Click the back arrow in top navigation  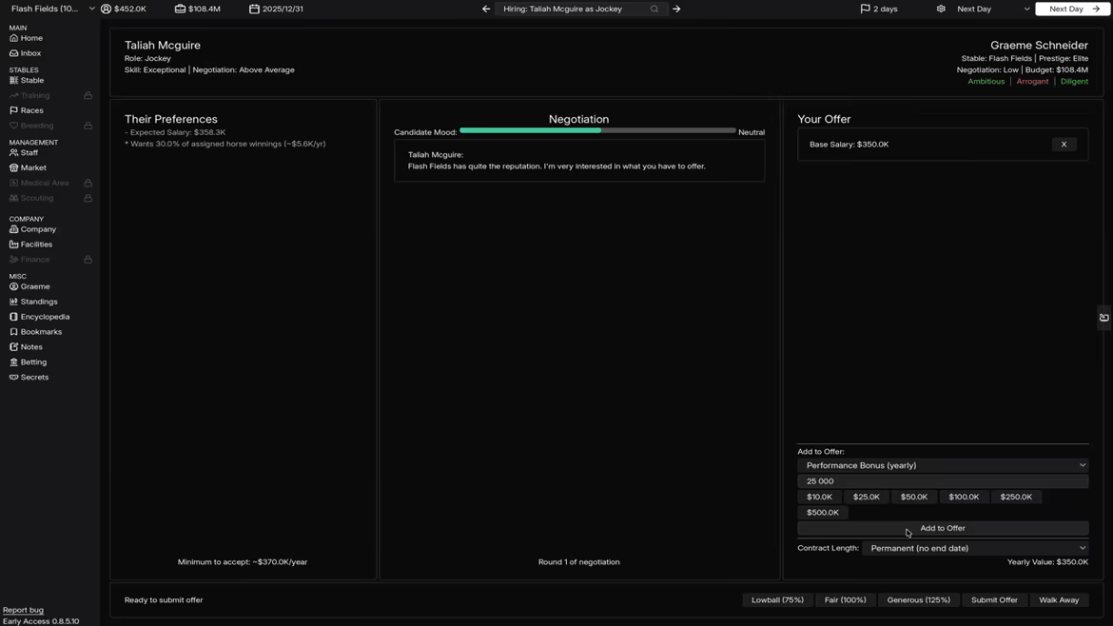[486, 10]
